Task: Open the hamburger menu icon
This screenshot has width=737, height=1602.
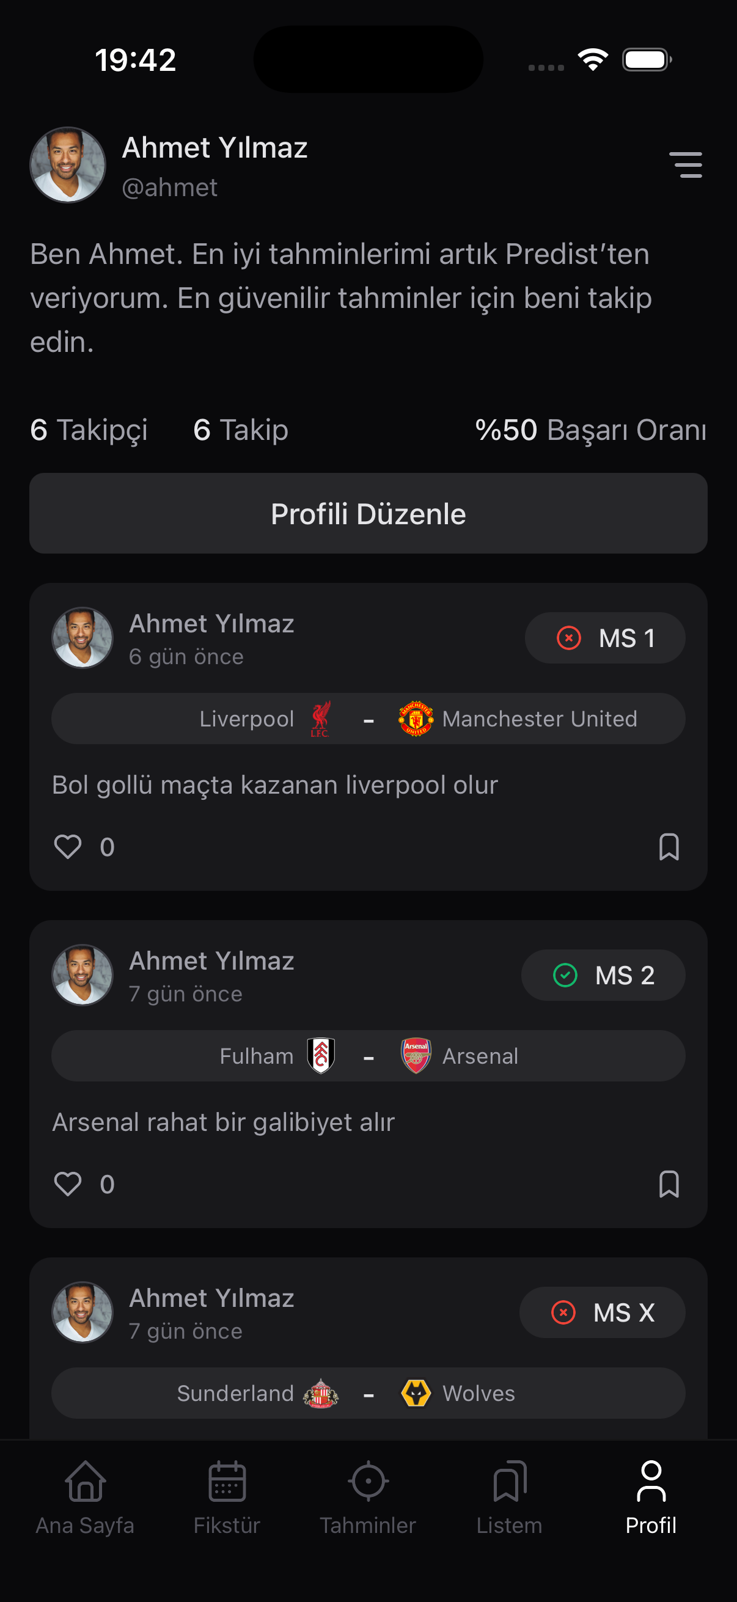Action: point(686,165)
